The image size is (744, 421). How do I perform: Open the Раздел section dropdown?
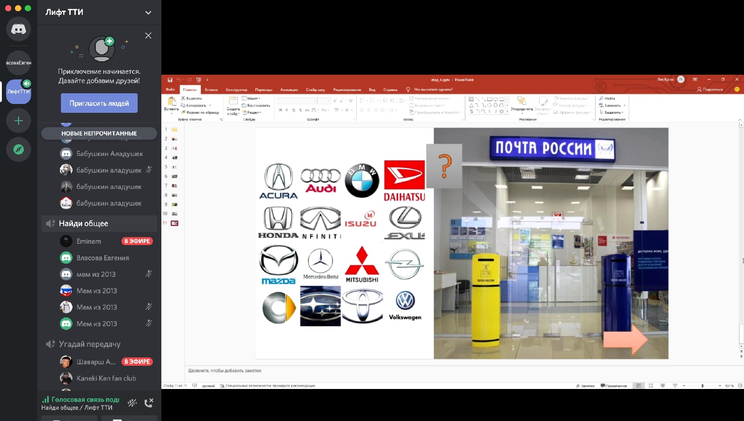pyautogui.click(x=252, y=112)
